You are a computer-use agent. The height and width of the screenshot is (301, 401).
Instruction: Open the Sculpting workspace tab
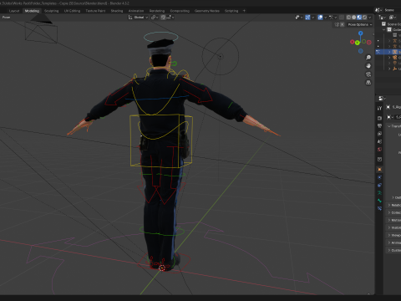point(52,11)
